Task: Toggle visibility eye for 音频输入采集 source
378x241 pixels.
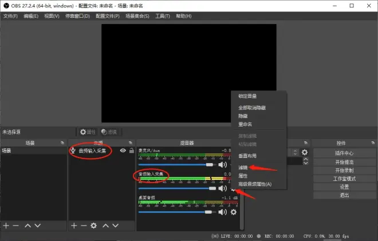Action: tap(123, 151)
